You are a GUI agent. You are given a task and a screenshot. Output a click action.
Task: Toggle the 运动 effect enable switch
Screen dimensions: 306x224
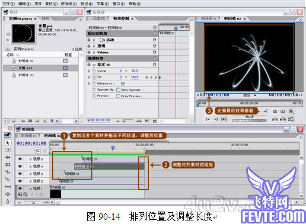pyautogui.click(x=89, y=40)
